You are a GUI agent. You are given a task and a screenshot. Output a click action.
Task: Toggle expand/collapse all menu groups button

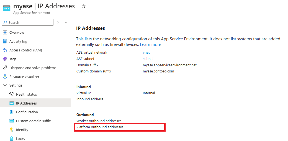58,22
